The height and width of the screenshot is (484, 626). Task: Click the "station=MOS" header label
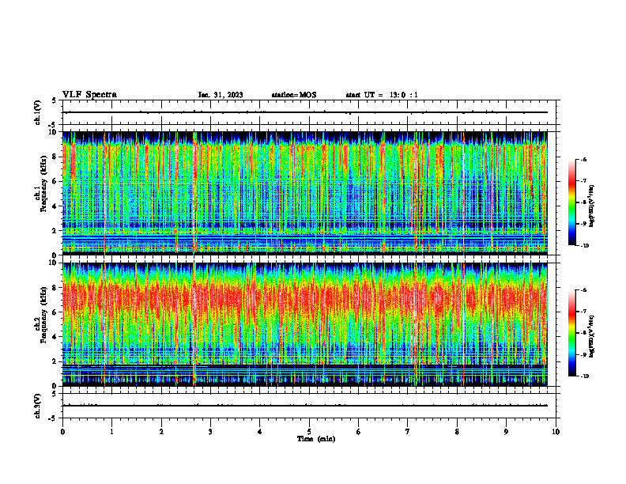pos(294,95)
